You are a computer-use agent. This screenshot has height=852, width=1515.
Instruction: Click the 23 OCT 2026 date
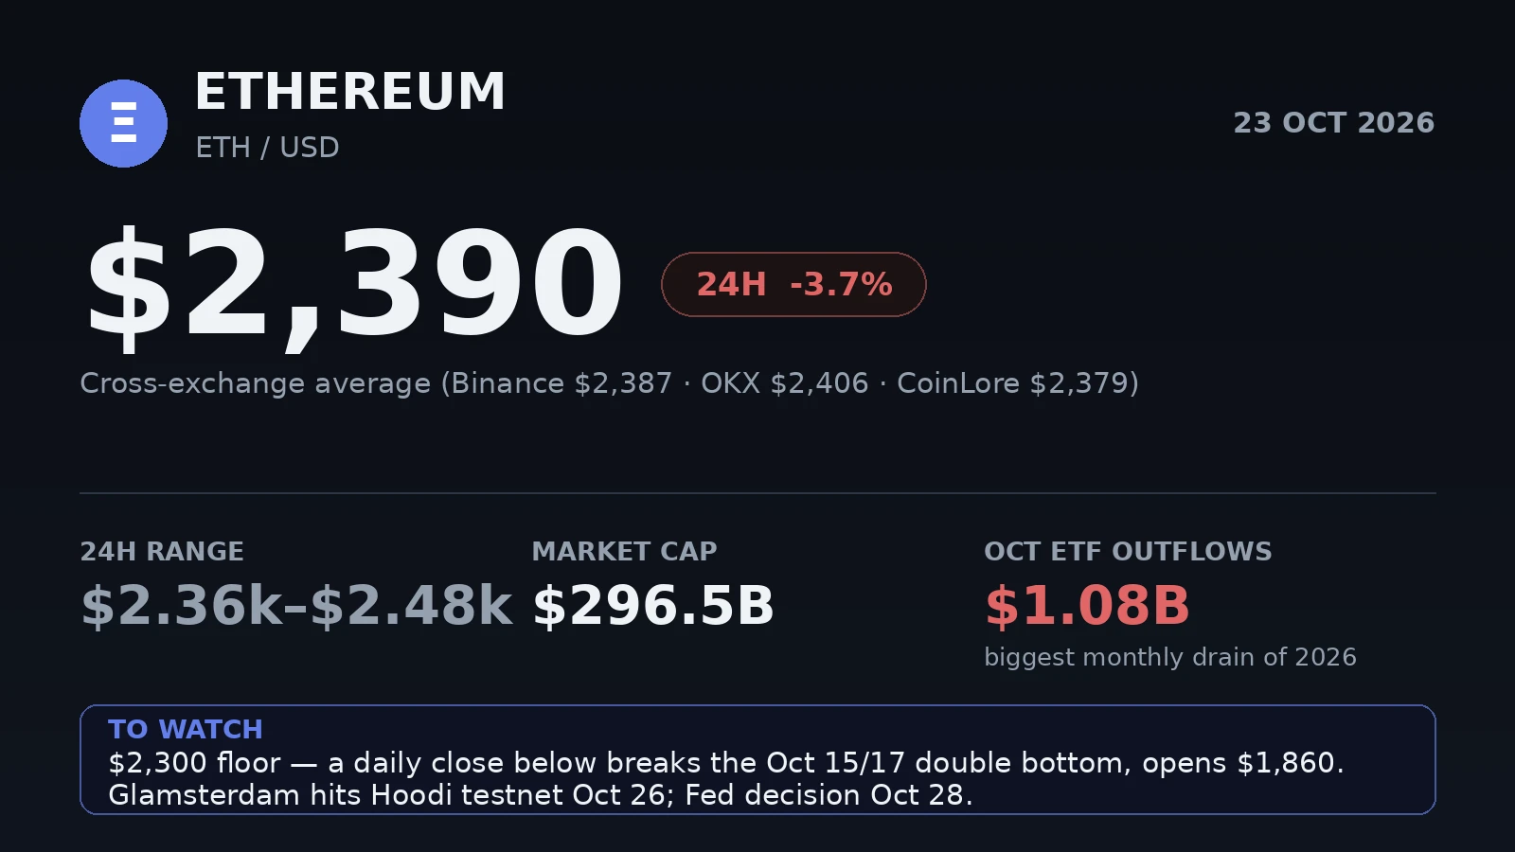pos(1333,123)
